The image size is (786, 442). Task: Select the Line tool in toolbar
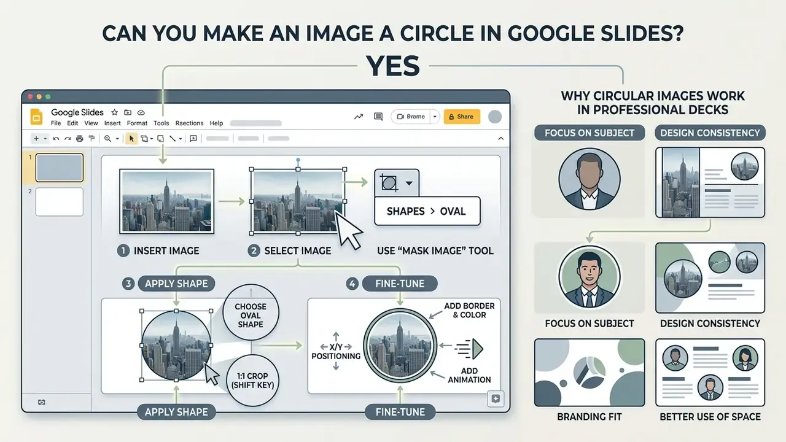point(172,139)
